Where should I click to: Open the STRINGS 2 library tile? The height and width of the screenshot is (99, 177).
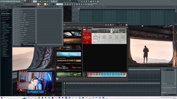[72, 40]
